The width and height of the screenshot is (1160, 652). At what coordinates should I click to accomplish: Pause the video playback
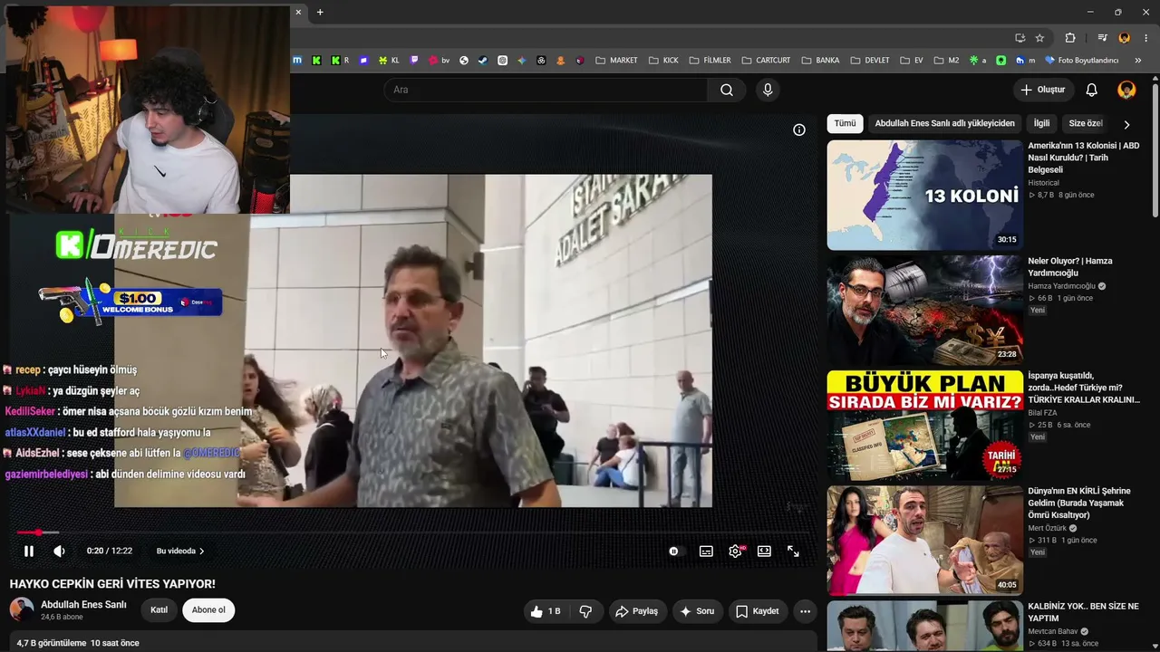coord(29,551)
